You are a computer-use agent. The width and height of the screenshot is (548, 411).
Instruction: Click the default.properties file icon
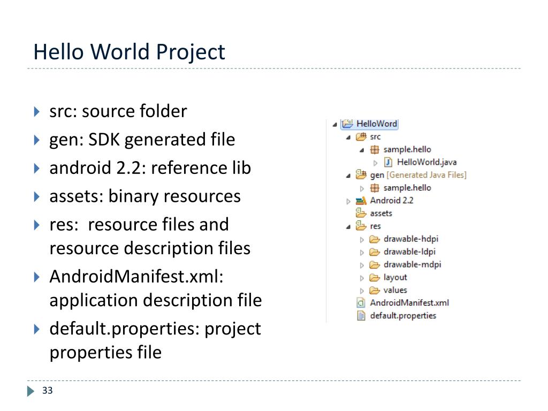[361, 316]
